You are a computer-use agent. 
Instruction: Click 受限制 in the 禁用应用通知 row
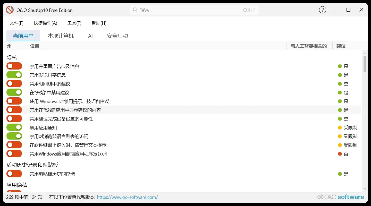tap(350, 128)
